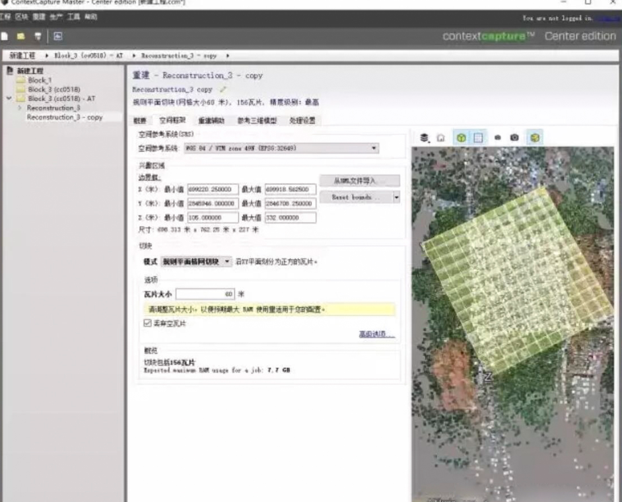Image resolution: width=622 pixels, height=502 pixels.
Task: Switch to the 空间框架 tab
Action: point(172,120)
